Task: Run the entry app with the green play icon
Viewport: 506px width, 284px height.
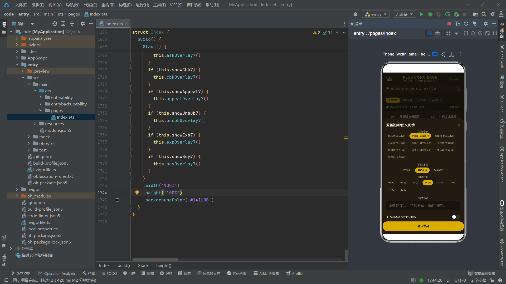Action: tap(422, 14)
